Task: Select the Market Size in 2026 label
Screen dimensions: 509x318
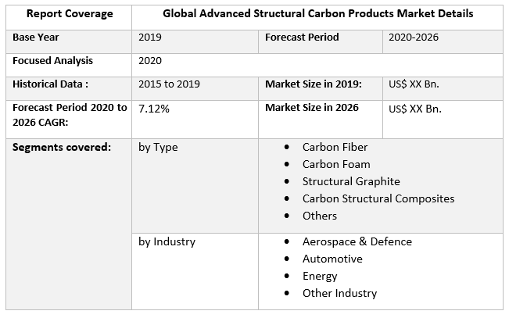Action: click(x=312, y=108)
